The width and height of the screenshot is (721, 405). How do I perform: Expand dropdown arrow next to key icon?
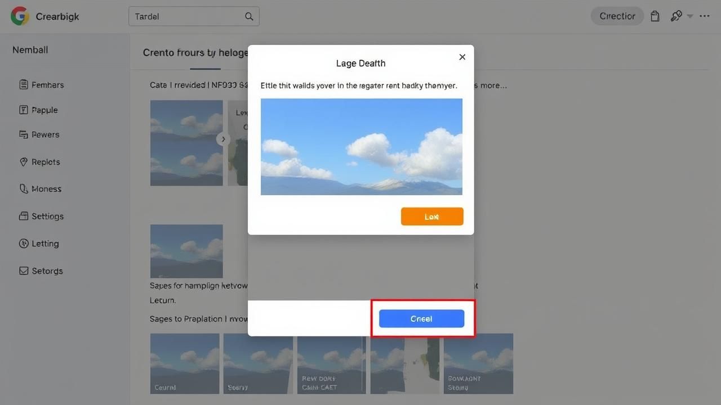pos(690,17)
